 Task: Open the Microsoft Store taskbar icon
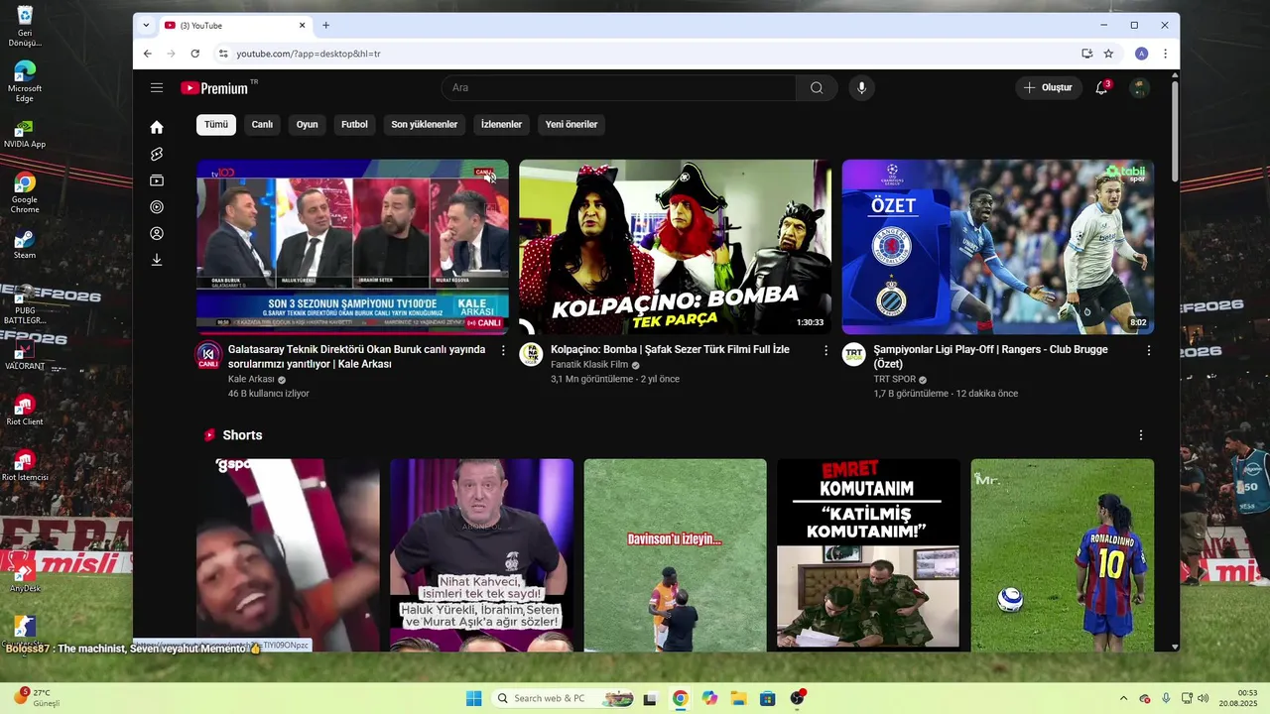[767, 698]
